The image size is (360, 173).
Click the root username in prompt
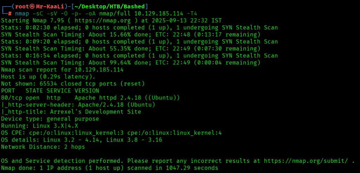point(22,7)
